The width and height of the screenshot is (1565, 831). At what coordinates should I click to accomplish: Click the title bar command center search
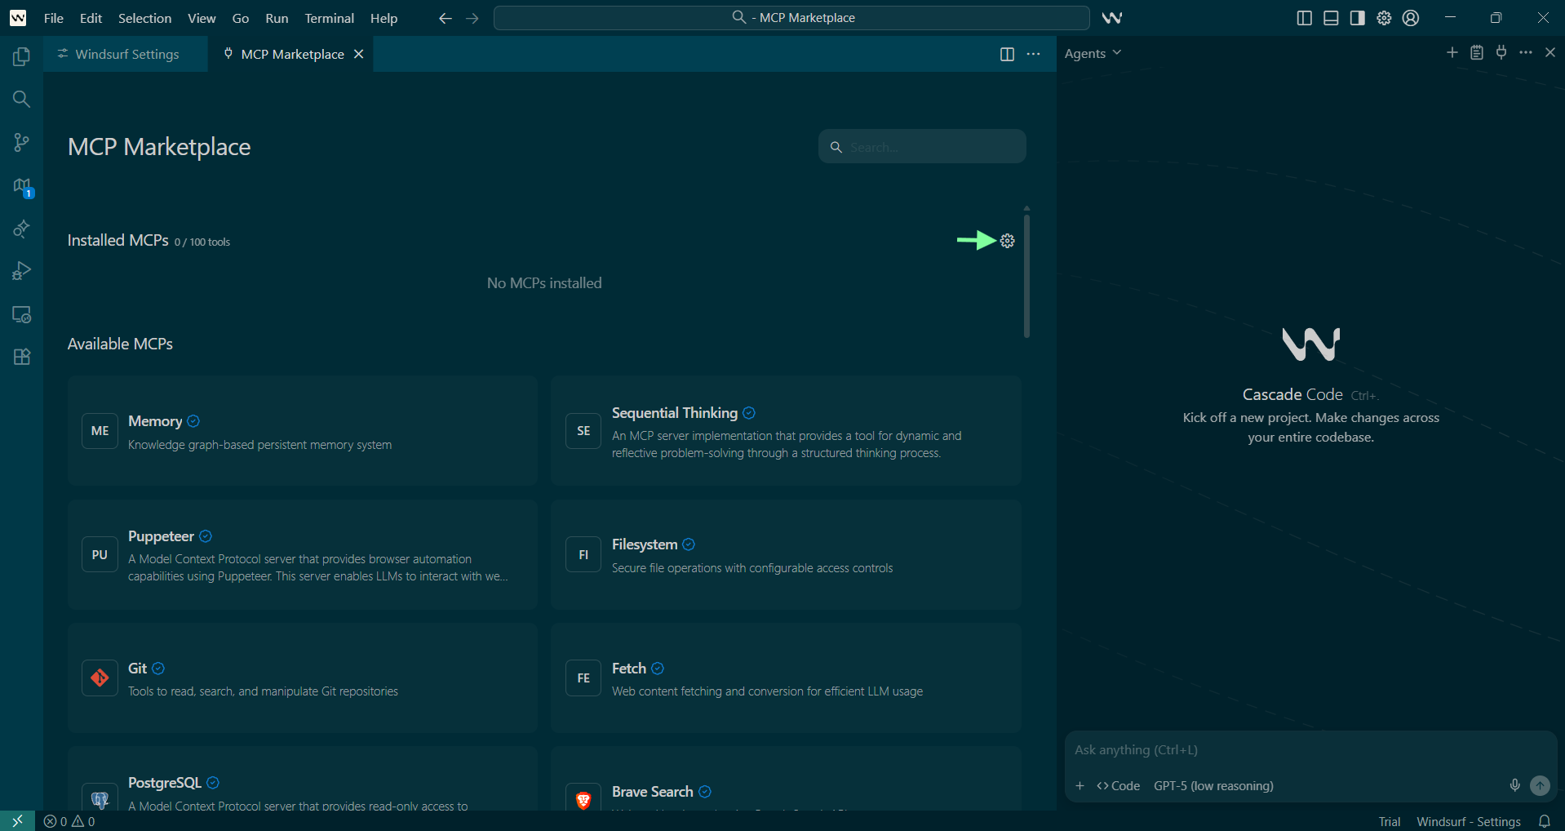pos(791,18)
